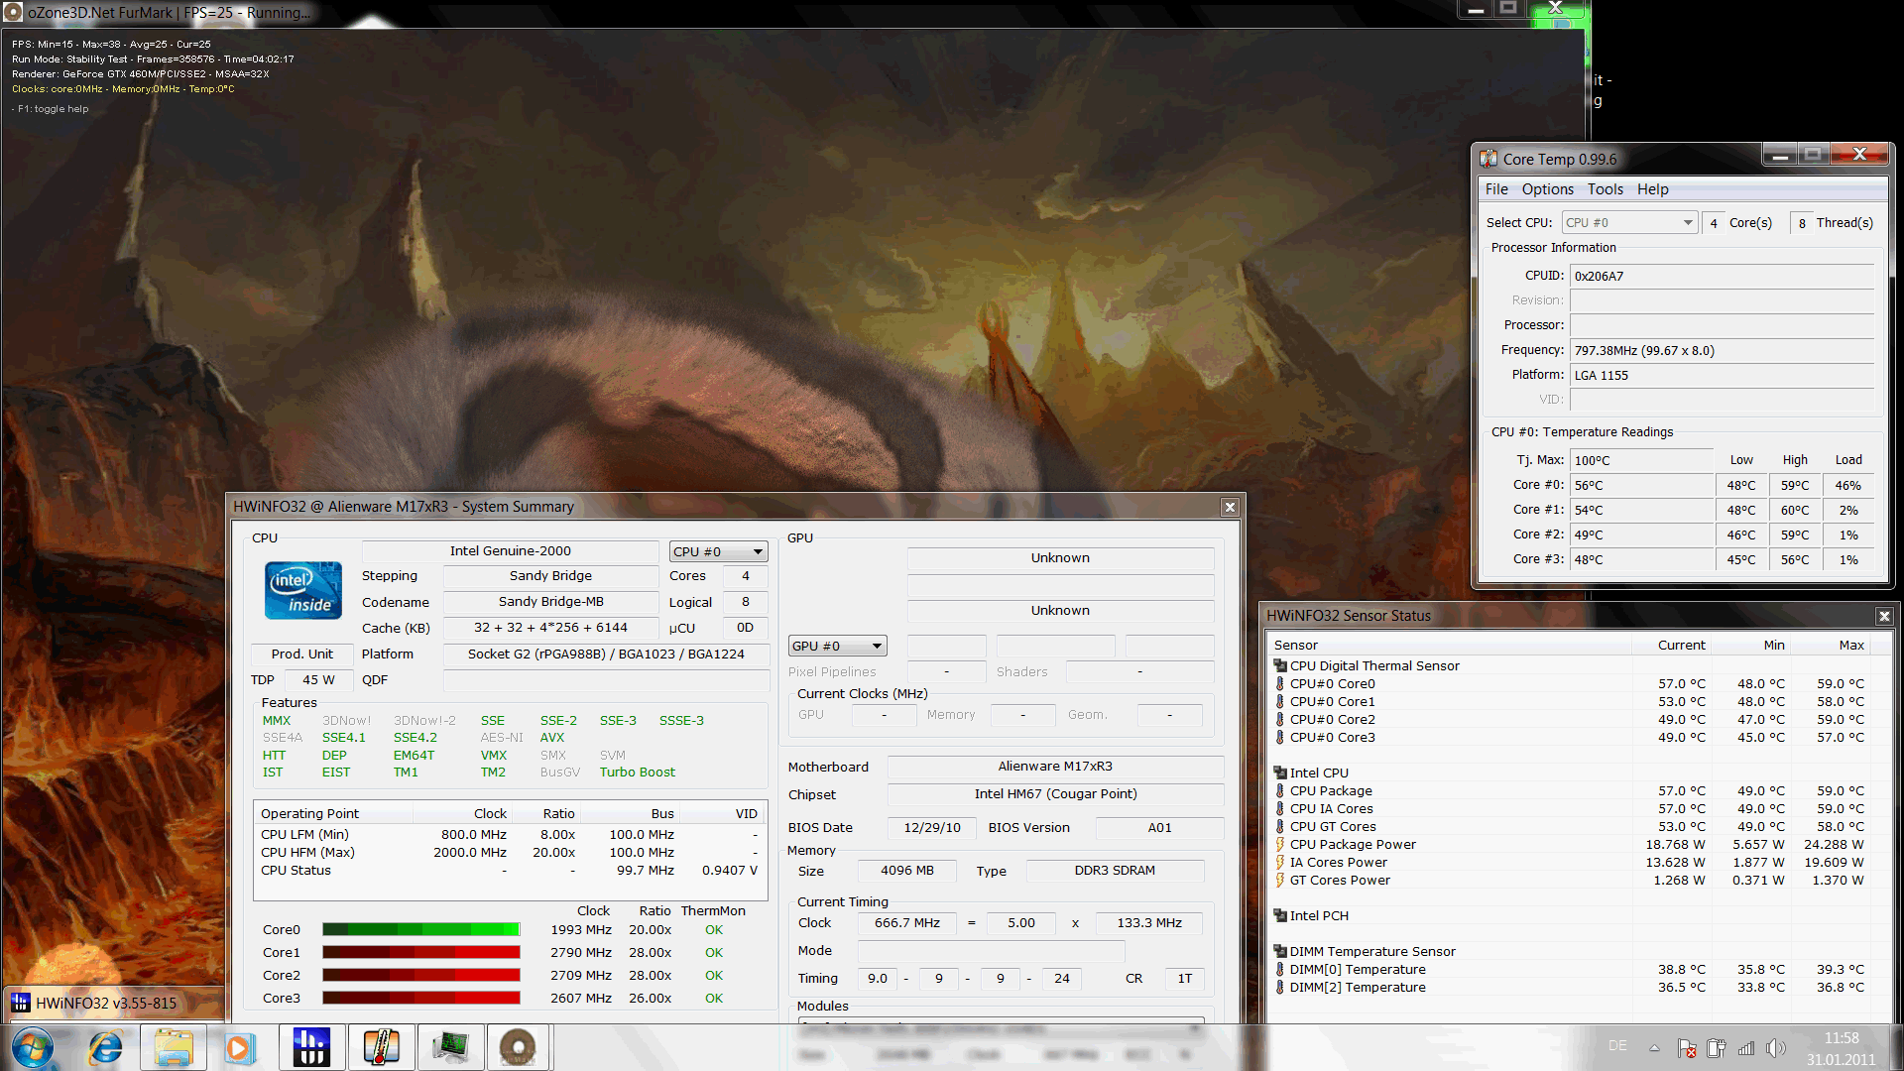Show hidden tray icons arrow
The width and height of the screenshot is (1904, 1071).
[x=1654, y=1048]
